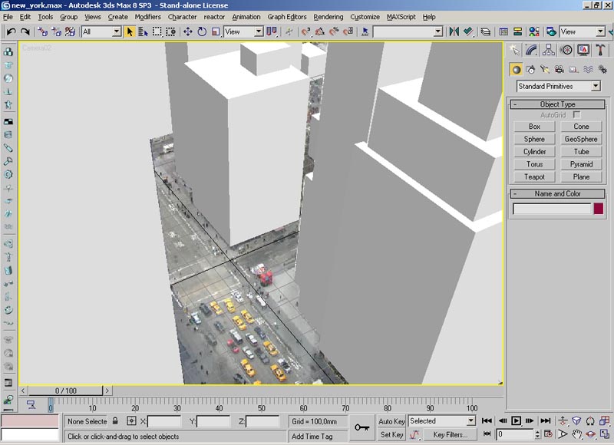This screenshot has width=614, height=445.
Task: Toggle the AutoGrid checkbox
Action: pyautogui.click(x=577, y=115)
